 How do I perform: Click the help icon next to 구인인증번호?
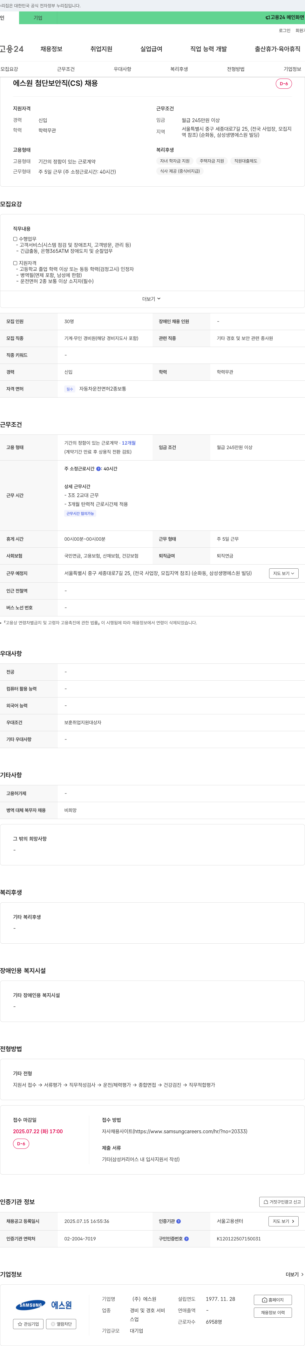[x=186, y=1239]
